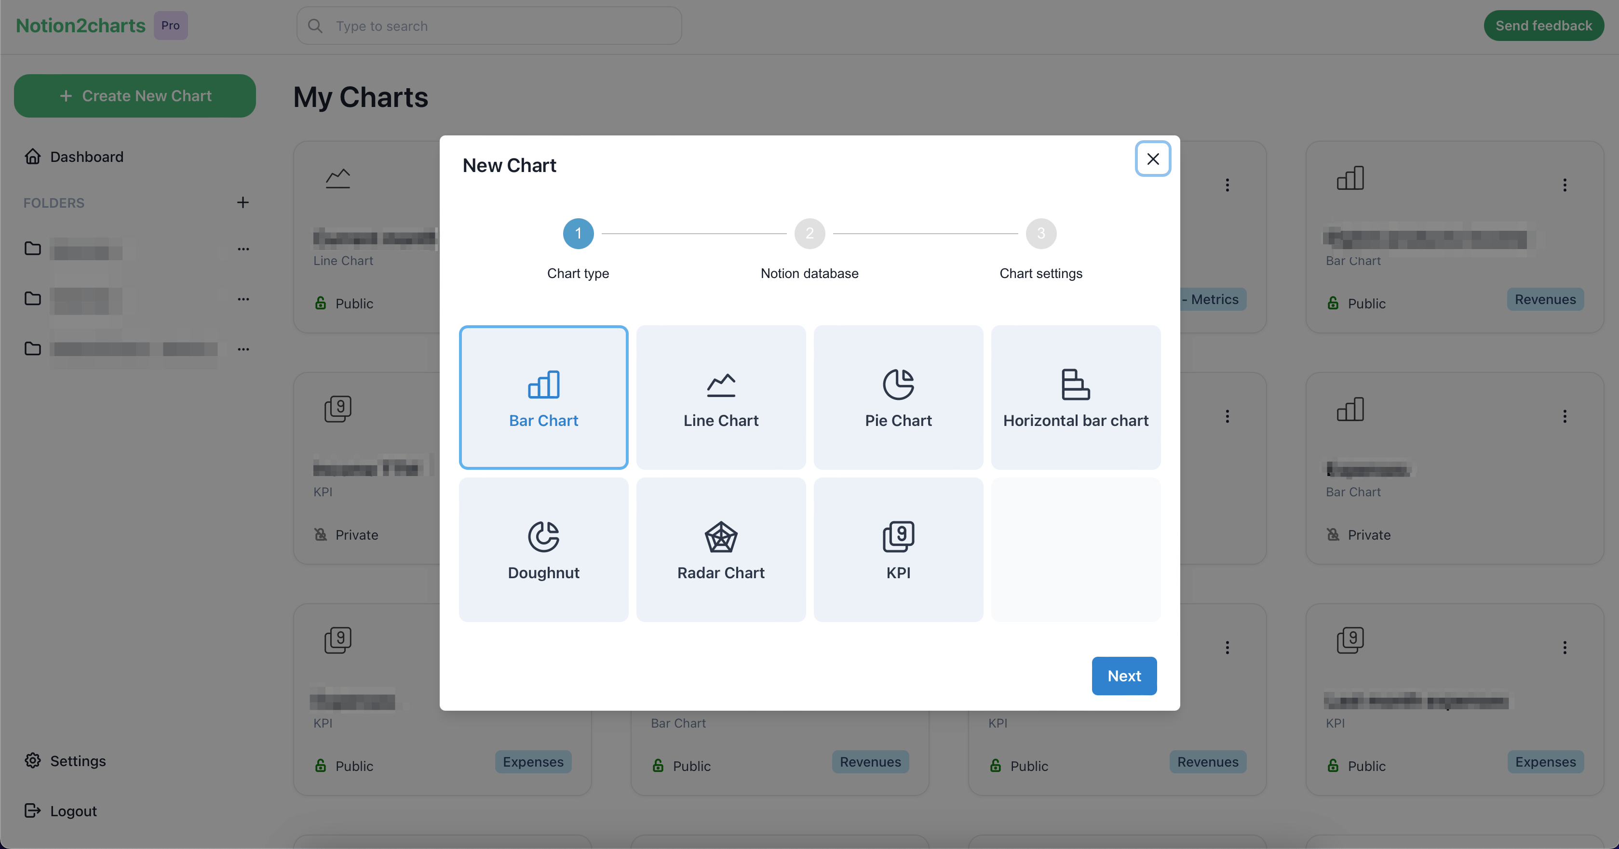
Task: Open the Private KPI card icon
Action: point(337,410)
